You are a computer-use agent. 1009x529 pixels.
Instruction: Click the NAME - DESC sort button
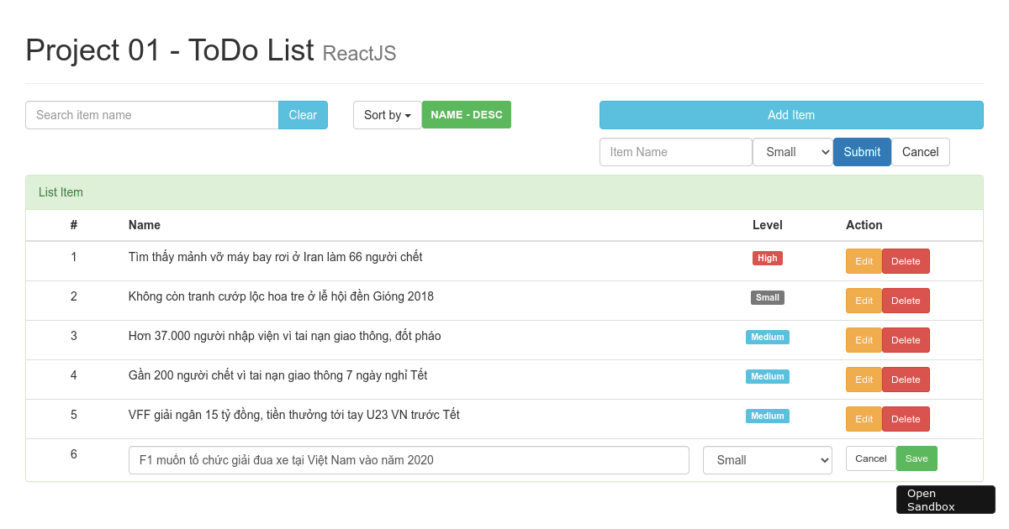point(466,114)
